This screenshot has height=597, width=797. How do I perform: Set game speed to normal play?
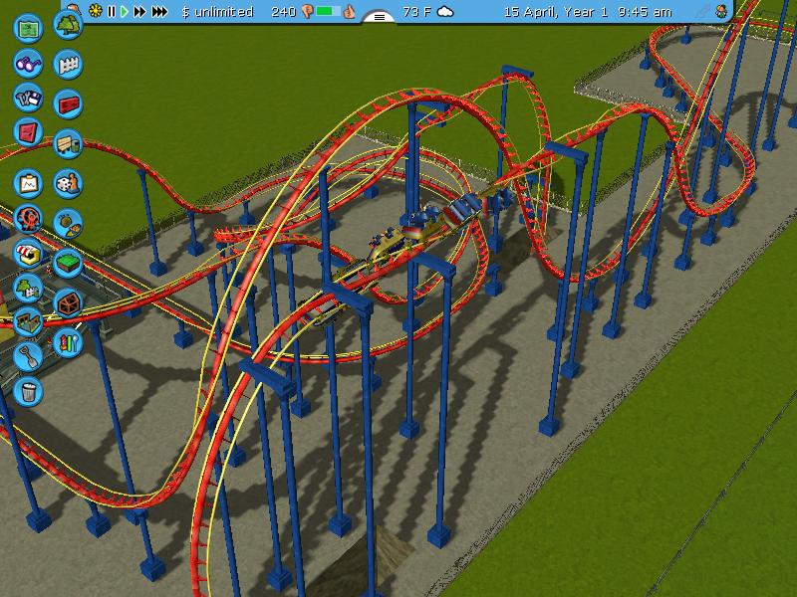[125, 12]
